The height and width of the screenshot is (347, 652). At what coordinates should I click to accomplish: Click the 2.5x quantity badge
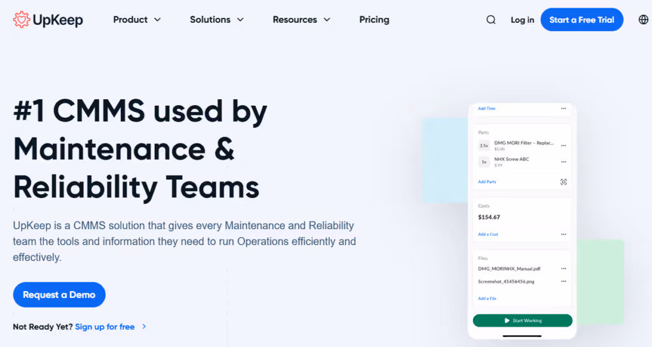click(484, 146)
